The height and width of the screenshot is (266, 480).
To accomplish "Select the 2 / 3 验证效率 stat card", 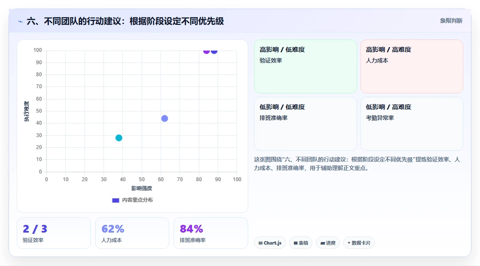I will 54,233.
